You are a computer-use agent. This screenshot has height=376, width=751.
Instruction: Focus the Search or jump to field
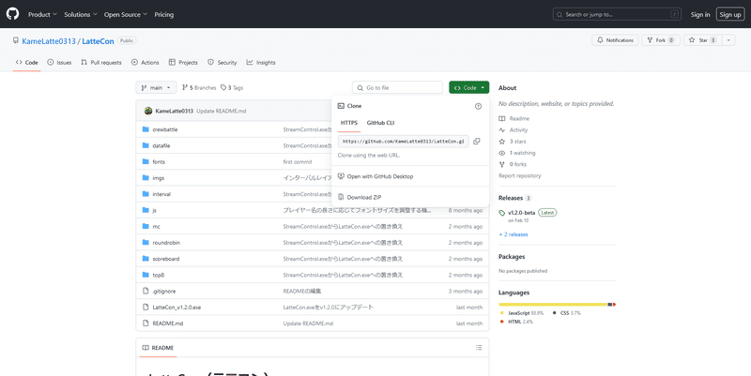pos(617,14)
